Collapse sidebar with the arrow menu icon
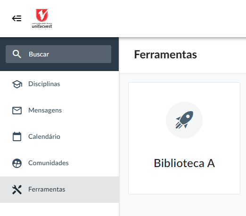Screen dimensions: 246x216 pyautogui.click(x=16, y=18)
